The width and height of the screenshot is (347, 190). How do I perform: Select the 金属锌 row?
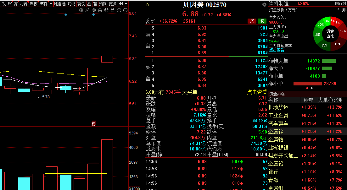(x=308, y=132)
